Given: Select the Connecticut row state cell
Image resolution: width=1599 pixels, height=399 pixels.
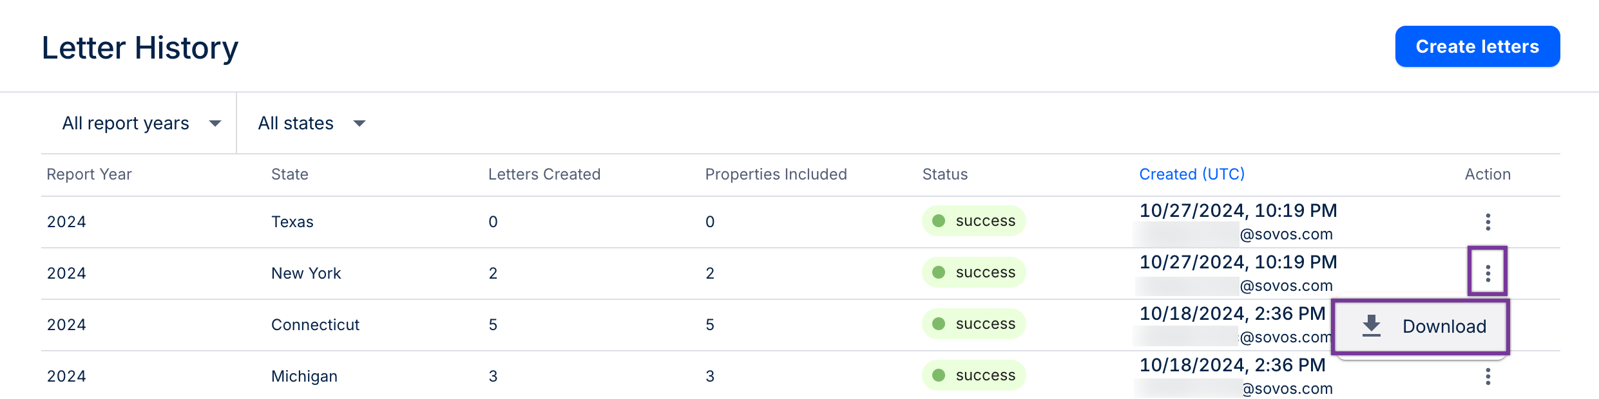Looking at the screenshot, I should pyautogui.click(x=315, y=325).
